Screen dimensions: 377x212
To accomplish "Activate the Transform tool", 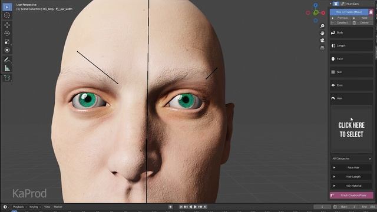I will pyautogui.click(x=7, y=50).
